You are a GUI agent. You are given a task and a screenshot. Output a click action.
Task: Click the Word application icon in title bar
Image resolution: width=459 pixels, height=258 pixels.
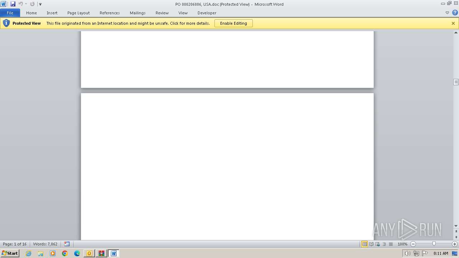click(3, 4)
